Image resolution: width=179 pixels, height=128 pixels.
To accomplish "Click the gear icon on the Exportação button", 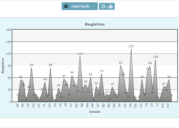I will pos(66,6).
